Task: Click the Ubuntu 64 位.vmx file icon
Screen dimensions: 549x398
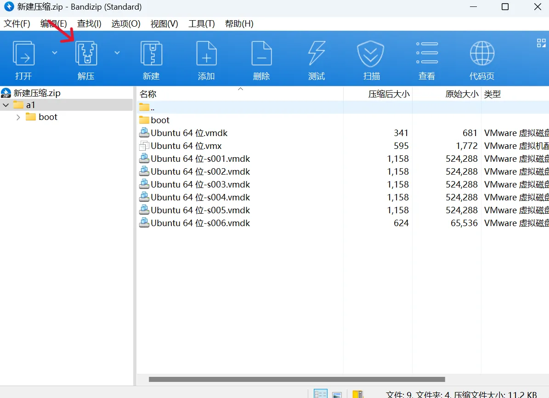Action: pos(144,146)
